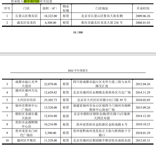The width and height of the screenshot is (156, 146).
Task: Click the opening date 2015.09.26
Action: (143, 107)
